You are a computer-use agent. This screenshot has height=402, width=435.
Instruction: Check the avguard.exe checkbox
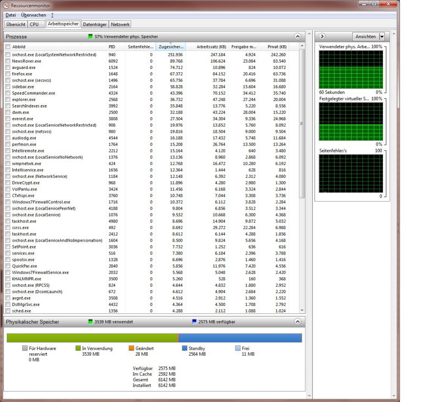(x=8, y=68)
